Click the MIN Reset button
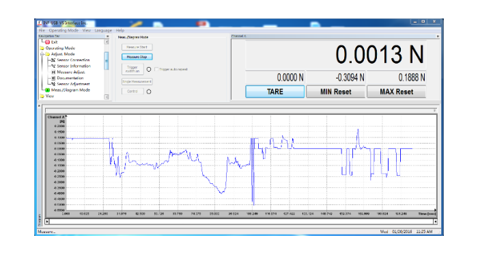The height and width of the screenshot is (255, 478). 335,92
